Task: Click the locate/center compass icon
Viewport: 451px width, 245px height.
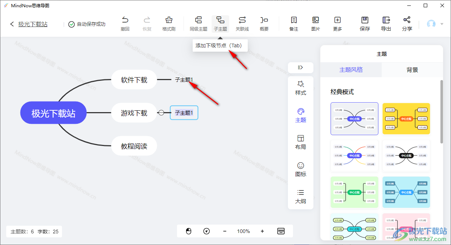Action: pos(207,231)
